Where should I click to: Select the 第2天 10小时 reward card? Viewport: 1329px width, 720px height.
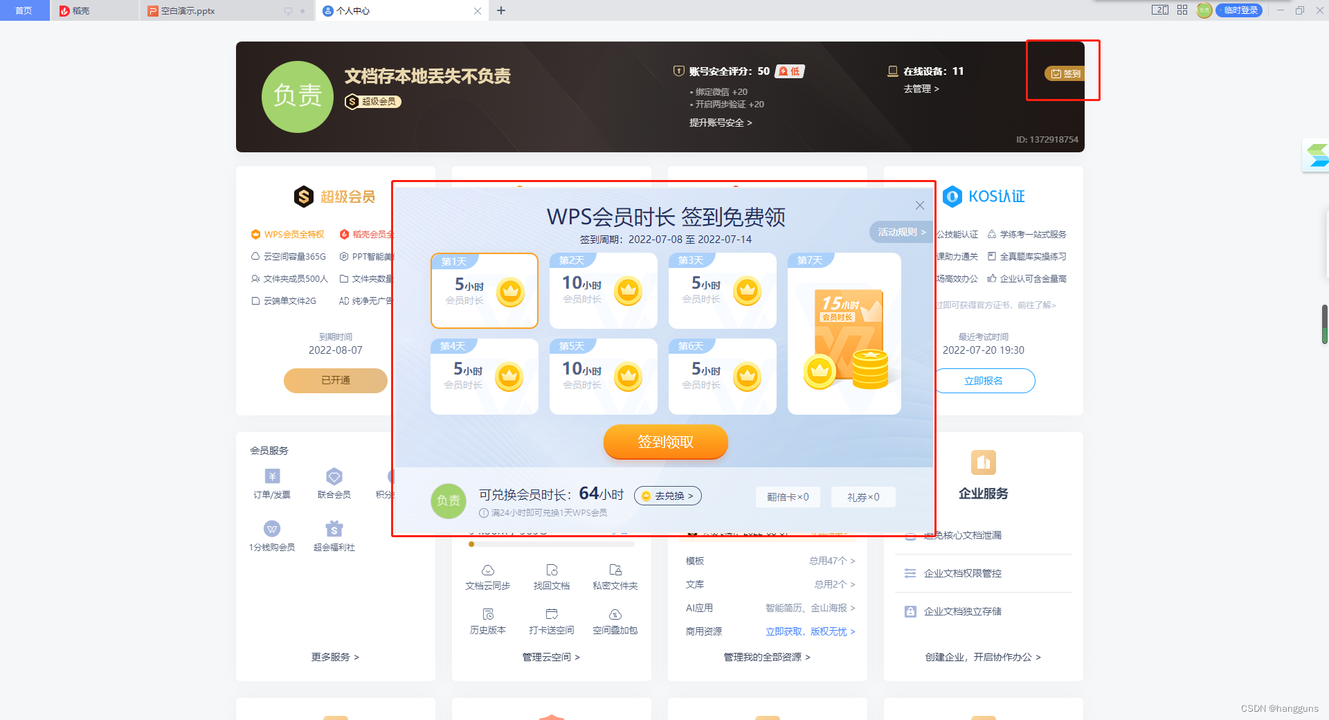pyautogui.click(x=604, y=291)
